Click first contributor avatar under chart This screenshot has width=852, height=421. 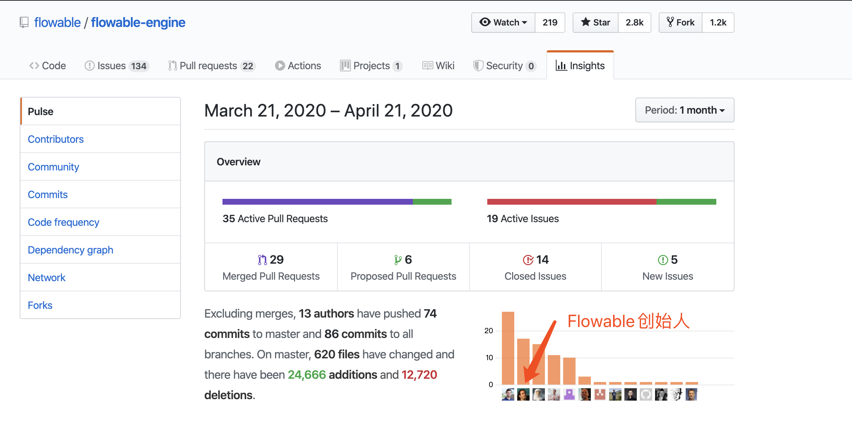(x=508, y=394)
